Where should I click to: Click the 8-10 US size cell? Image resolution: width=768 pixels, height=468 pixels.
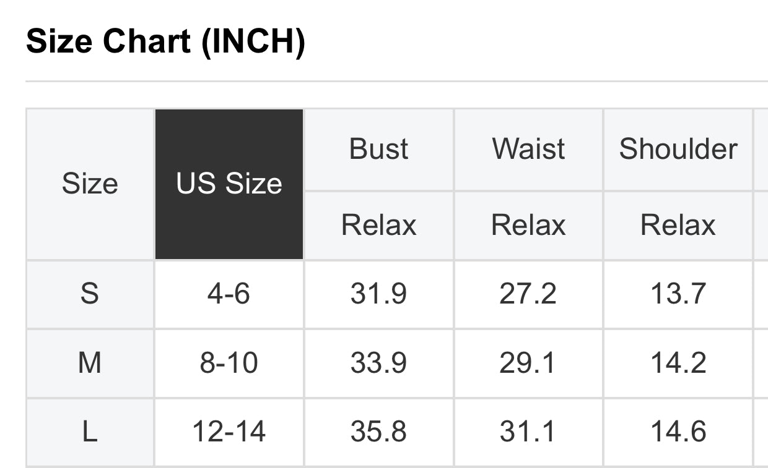point(229,363)
